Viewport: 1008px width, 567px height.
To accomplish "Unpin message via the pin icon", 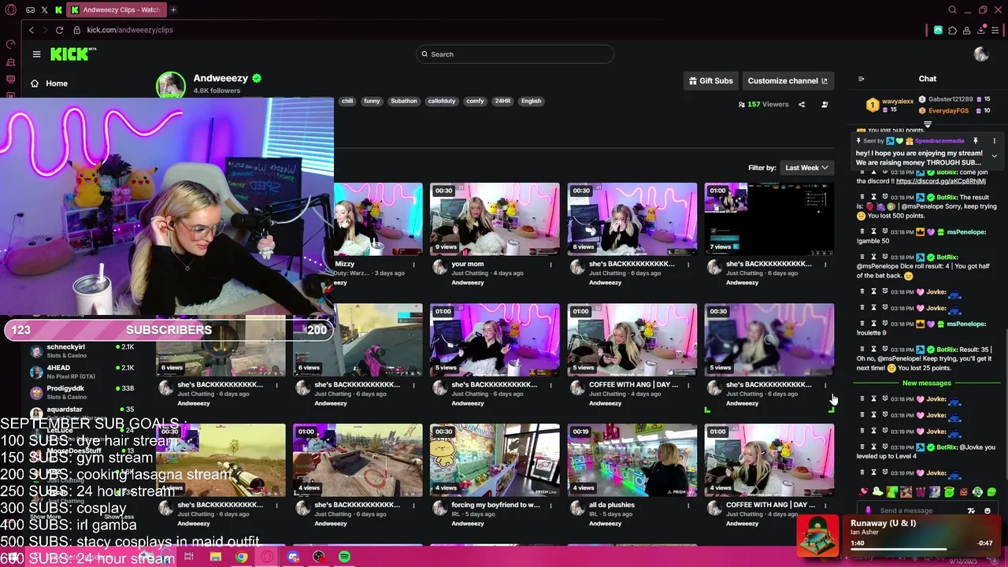I will [975, 141].
